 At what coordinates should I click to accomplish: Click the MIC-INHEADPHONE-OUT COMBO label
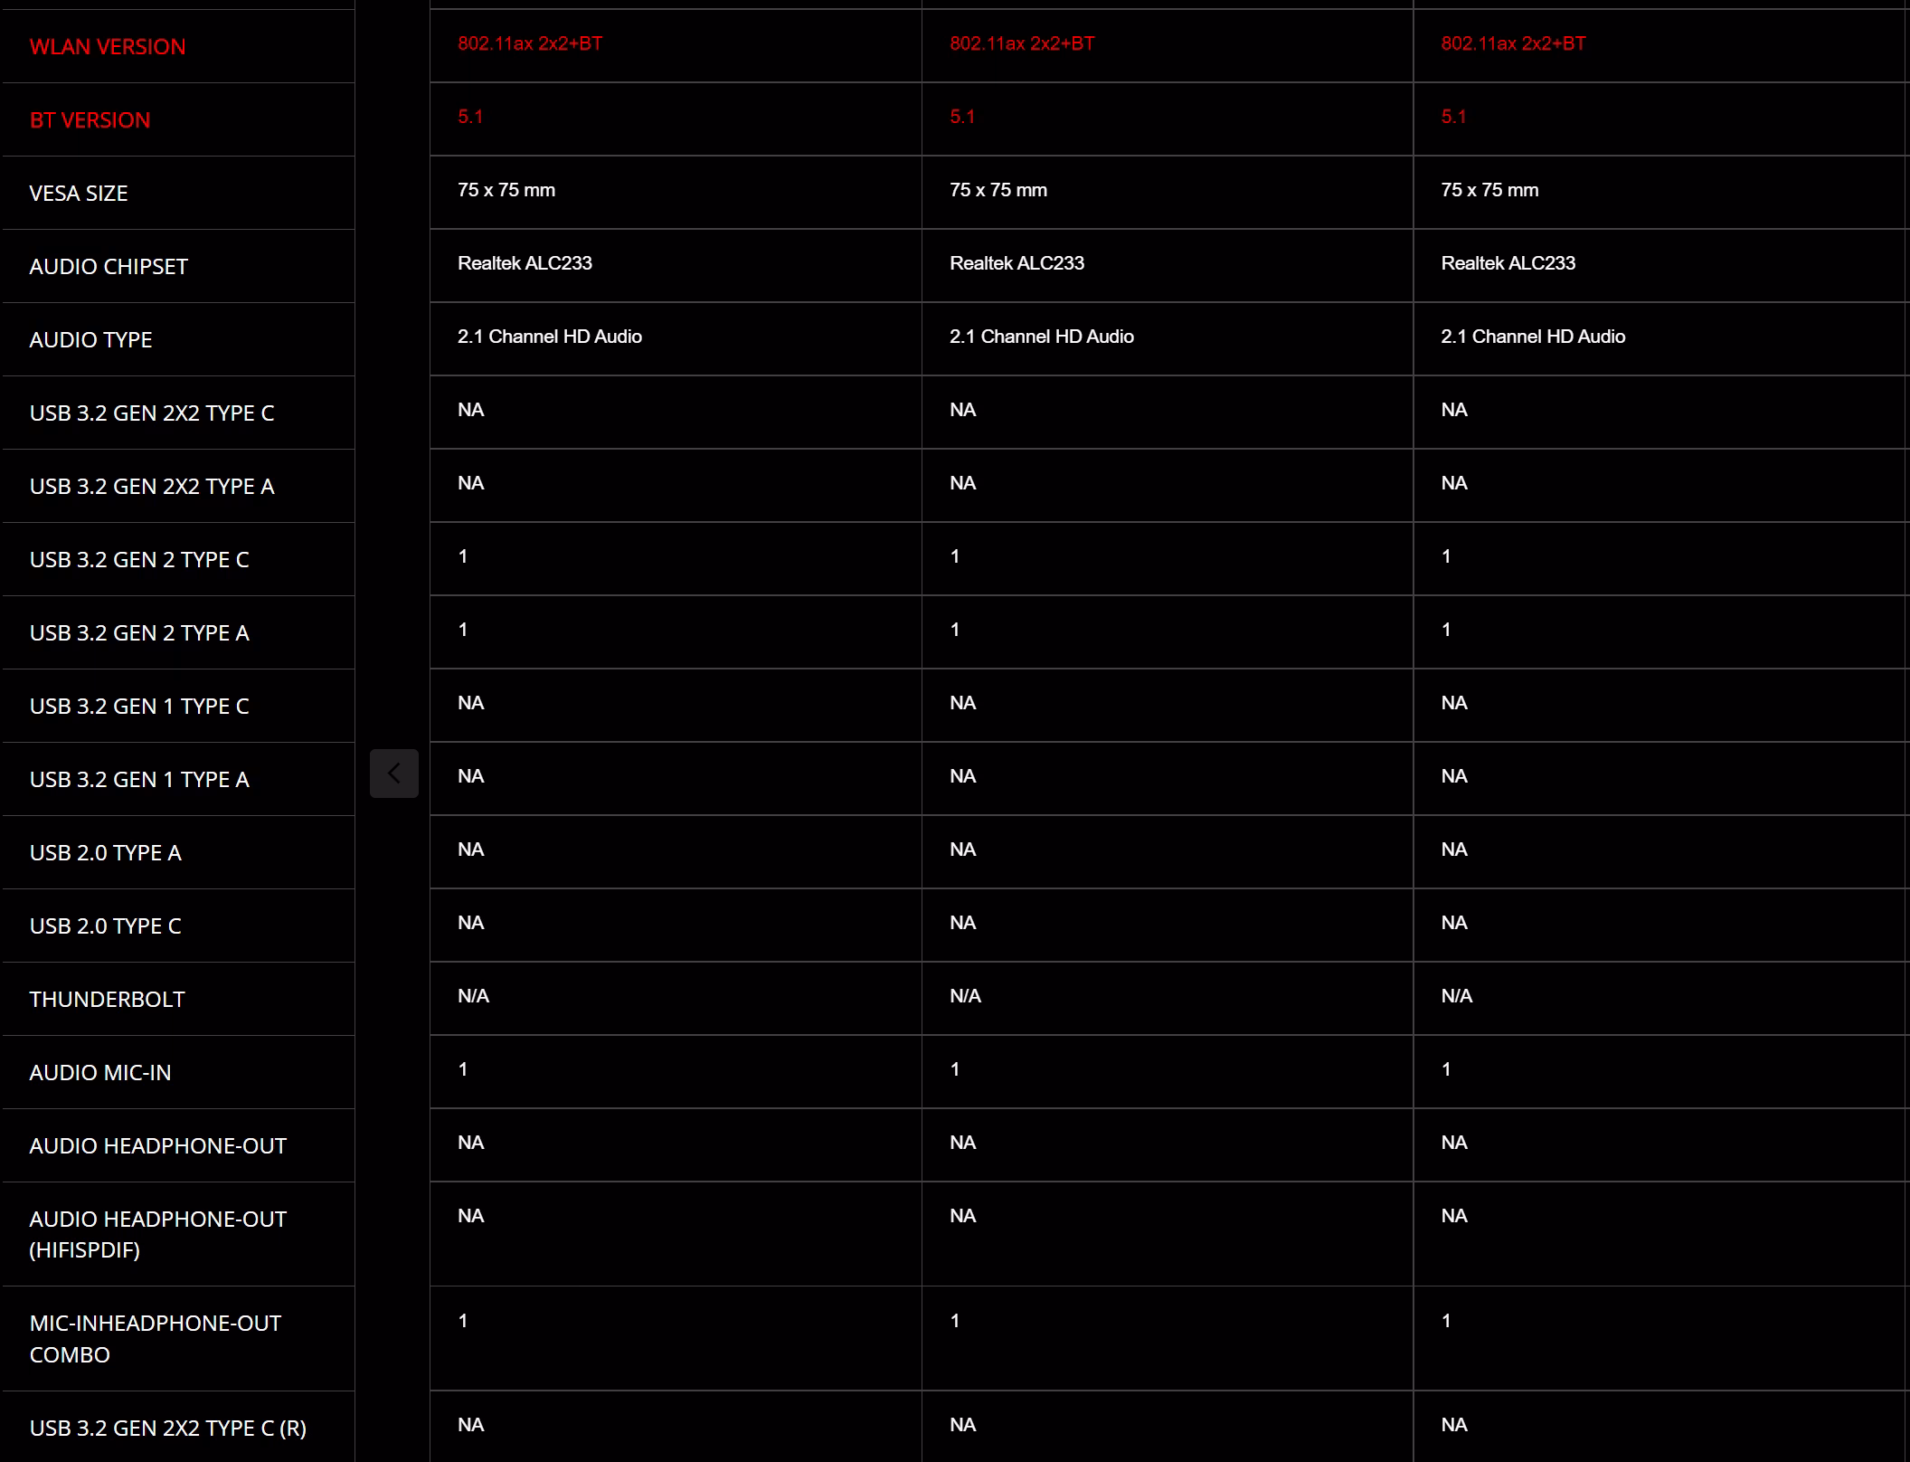156,1339
